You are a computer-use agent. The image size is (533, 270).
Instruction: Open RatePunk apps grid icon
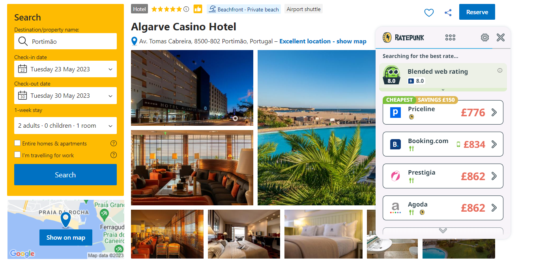click(x=450, y=37)
